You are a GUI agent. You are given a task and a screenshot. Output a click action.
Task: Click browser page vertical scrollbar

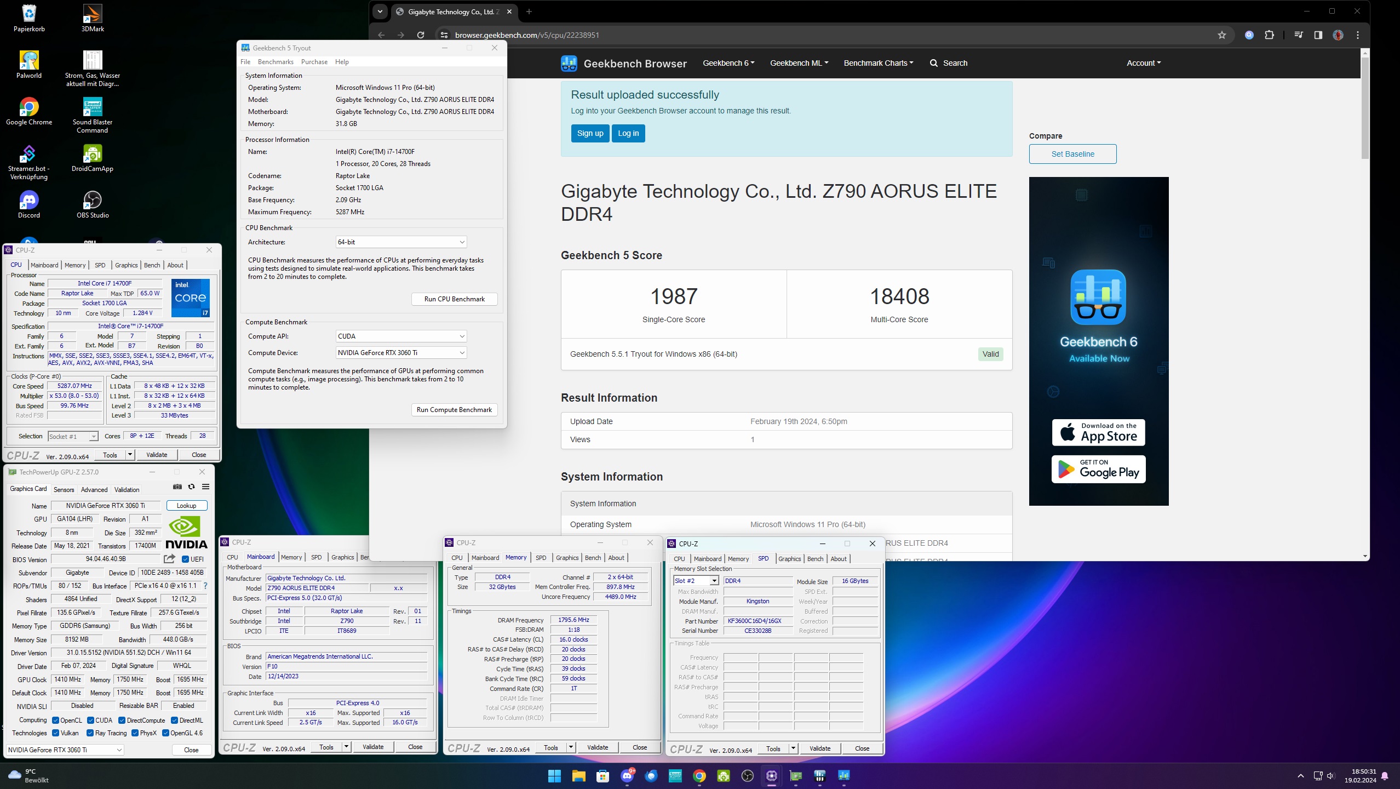[1365, 108]
